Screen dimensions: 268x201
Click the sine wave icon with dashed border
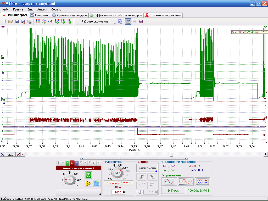pyautogui.click(x=186, y=182)
